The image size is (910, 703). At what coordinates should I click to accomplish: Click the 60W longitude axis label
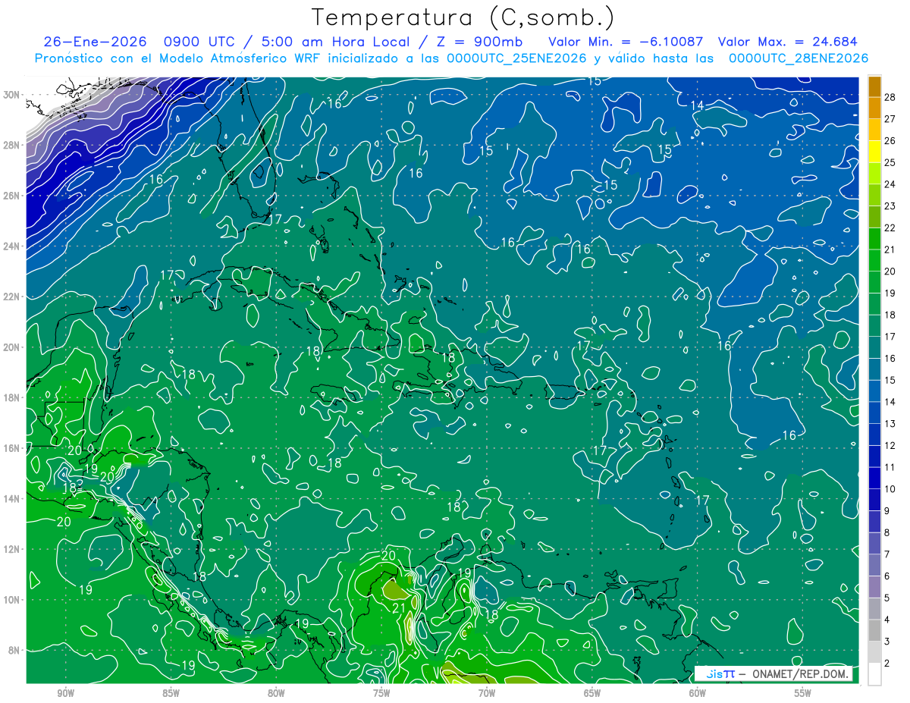click(x=698, y=692)
